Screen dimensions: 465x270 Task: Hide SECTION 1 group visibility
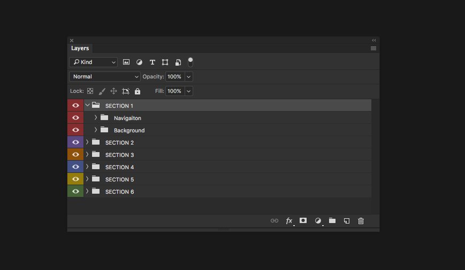(75, 106)
